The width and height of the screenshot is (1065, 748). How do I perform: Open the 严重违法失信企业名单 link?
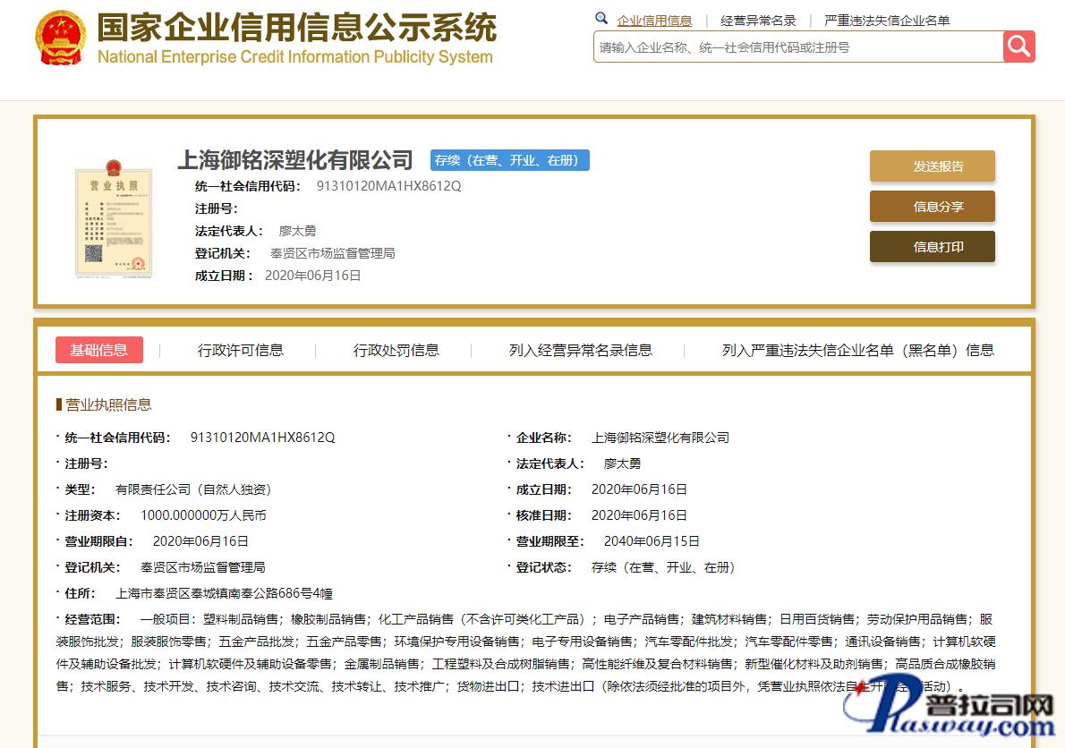click(886, 21)
